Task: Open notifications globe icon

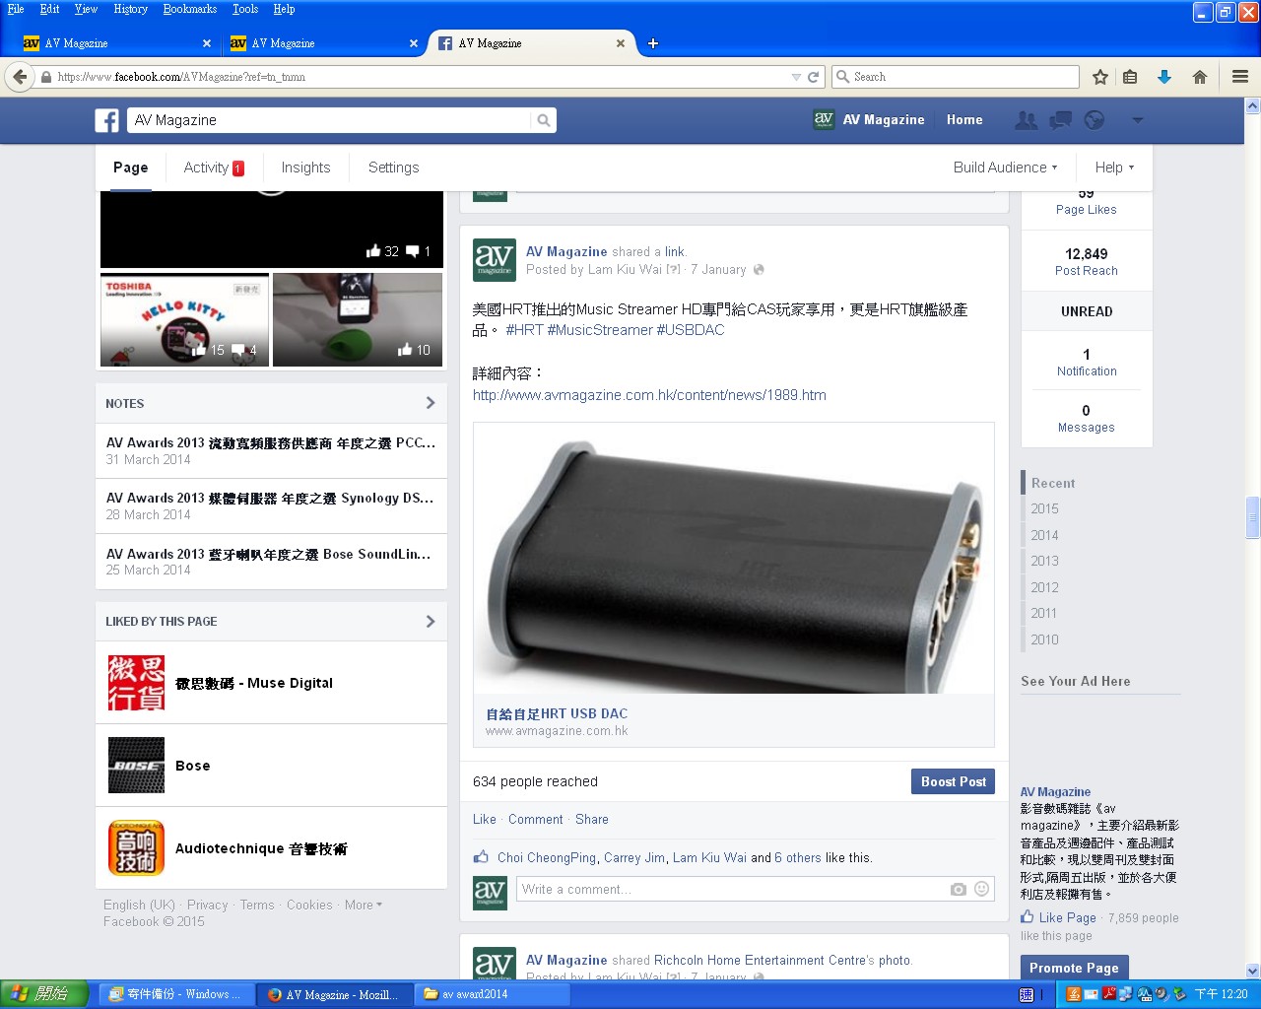Action: click(x=1094, y=120)
